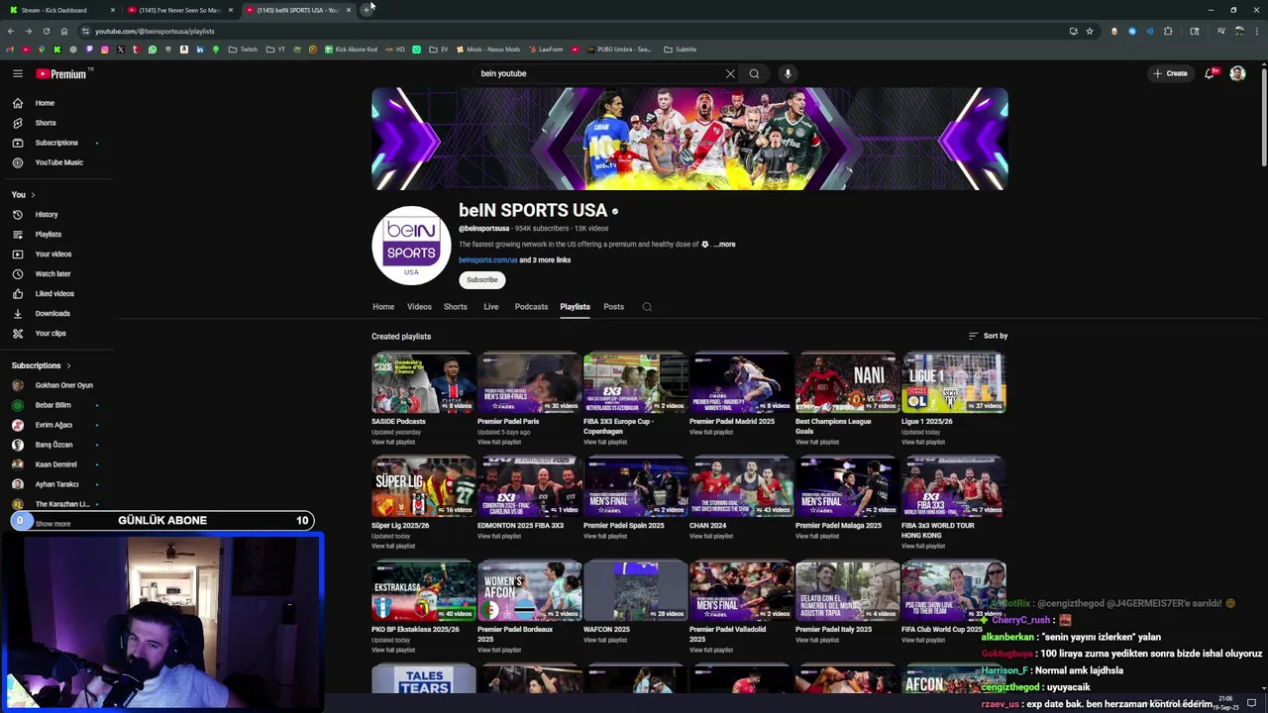1268x713 pixels.
Task: Switch to the Stream - Kick Dashboard tab
Action: click(x=59, y=10)
